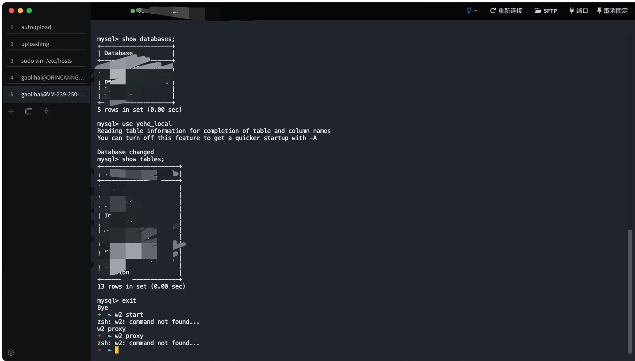This screenshot has height=361, width=635.
Task: Click the duplicate-window icon in the sidebar footer
Action: pyautogui.click(x=29, y=111)
